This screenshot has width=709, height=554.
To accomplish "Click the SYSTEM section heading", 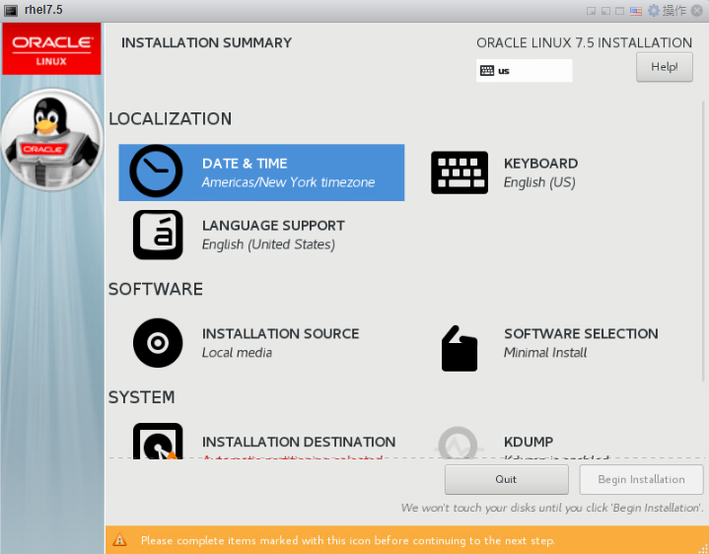I will tap(142, 397).
